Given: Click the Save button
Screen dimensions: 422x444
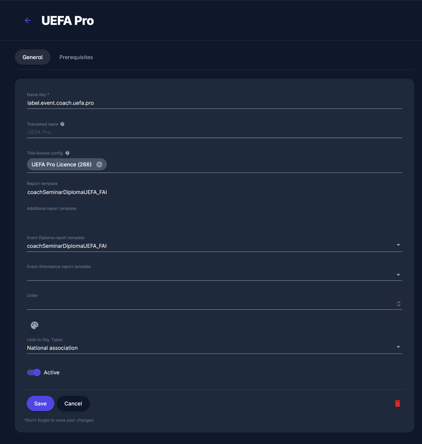Looking at the screenshot, I should 40,404.
